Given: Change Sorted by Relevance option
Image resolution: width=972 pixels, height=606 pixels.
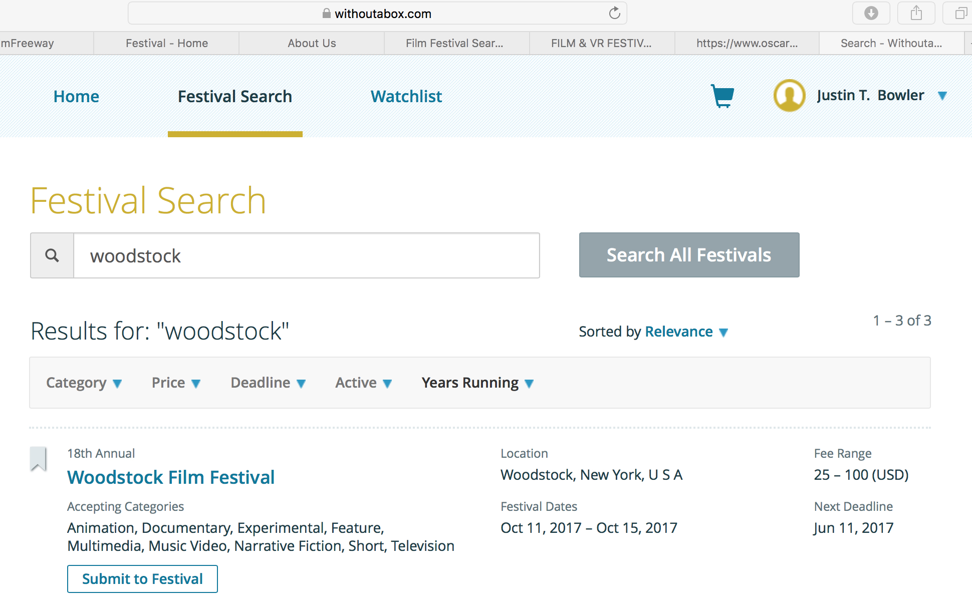Looking at the screenshot, I should (x=685, y=332).
